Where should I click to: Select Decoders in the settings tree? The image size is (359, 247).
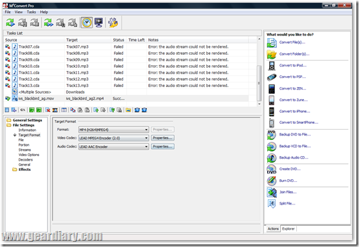tap(25, 159)
